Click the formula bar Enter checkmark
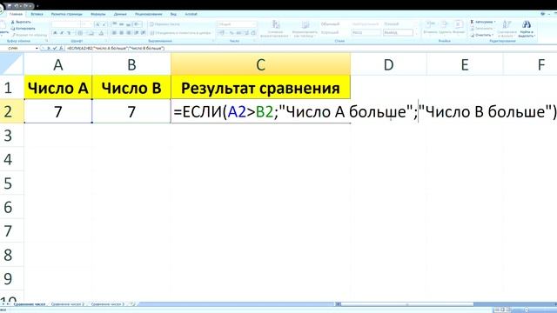The image size is (557, 313). (x=55, y=48)
